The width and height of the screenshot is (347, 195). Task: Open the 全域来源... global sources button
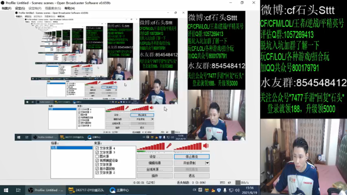click(x=155, y=170)
